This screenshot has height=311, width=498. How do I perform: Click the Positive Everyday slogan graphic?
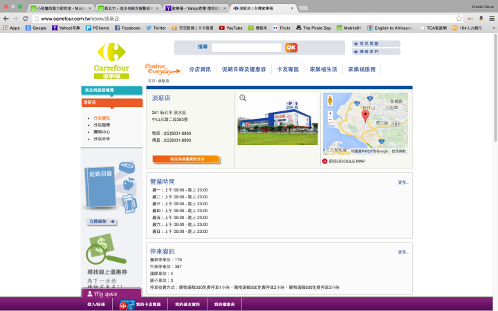point(163,69)
